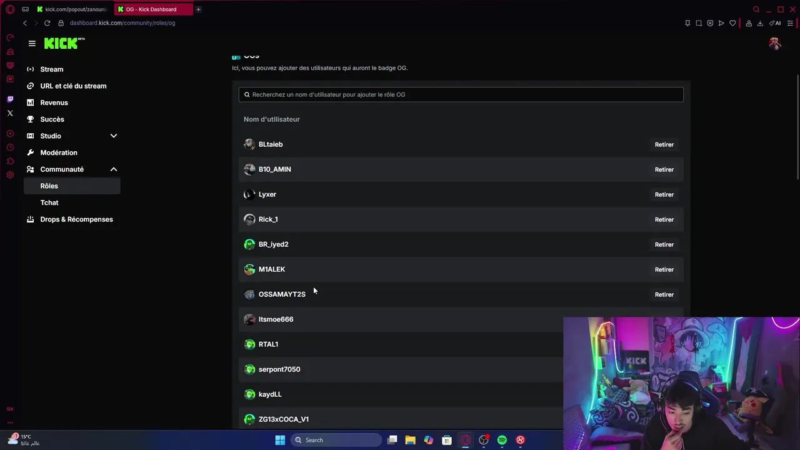Open the Aria AI button
The image size is (800, 450).
click(x=776, y=23)
